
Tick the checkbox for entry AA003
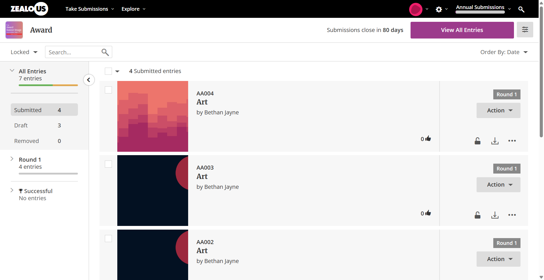(108, 164)
